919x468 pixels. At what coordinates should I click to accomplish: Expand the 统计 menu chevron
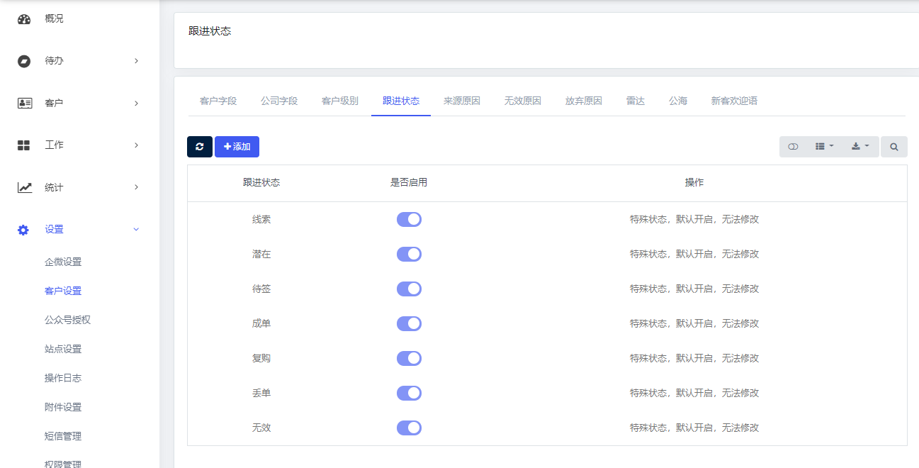coord(136,187)
